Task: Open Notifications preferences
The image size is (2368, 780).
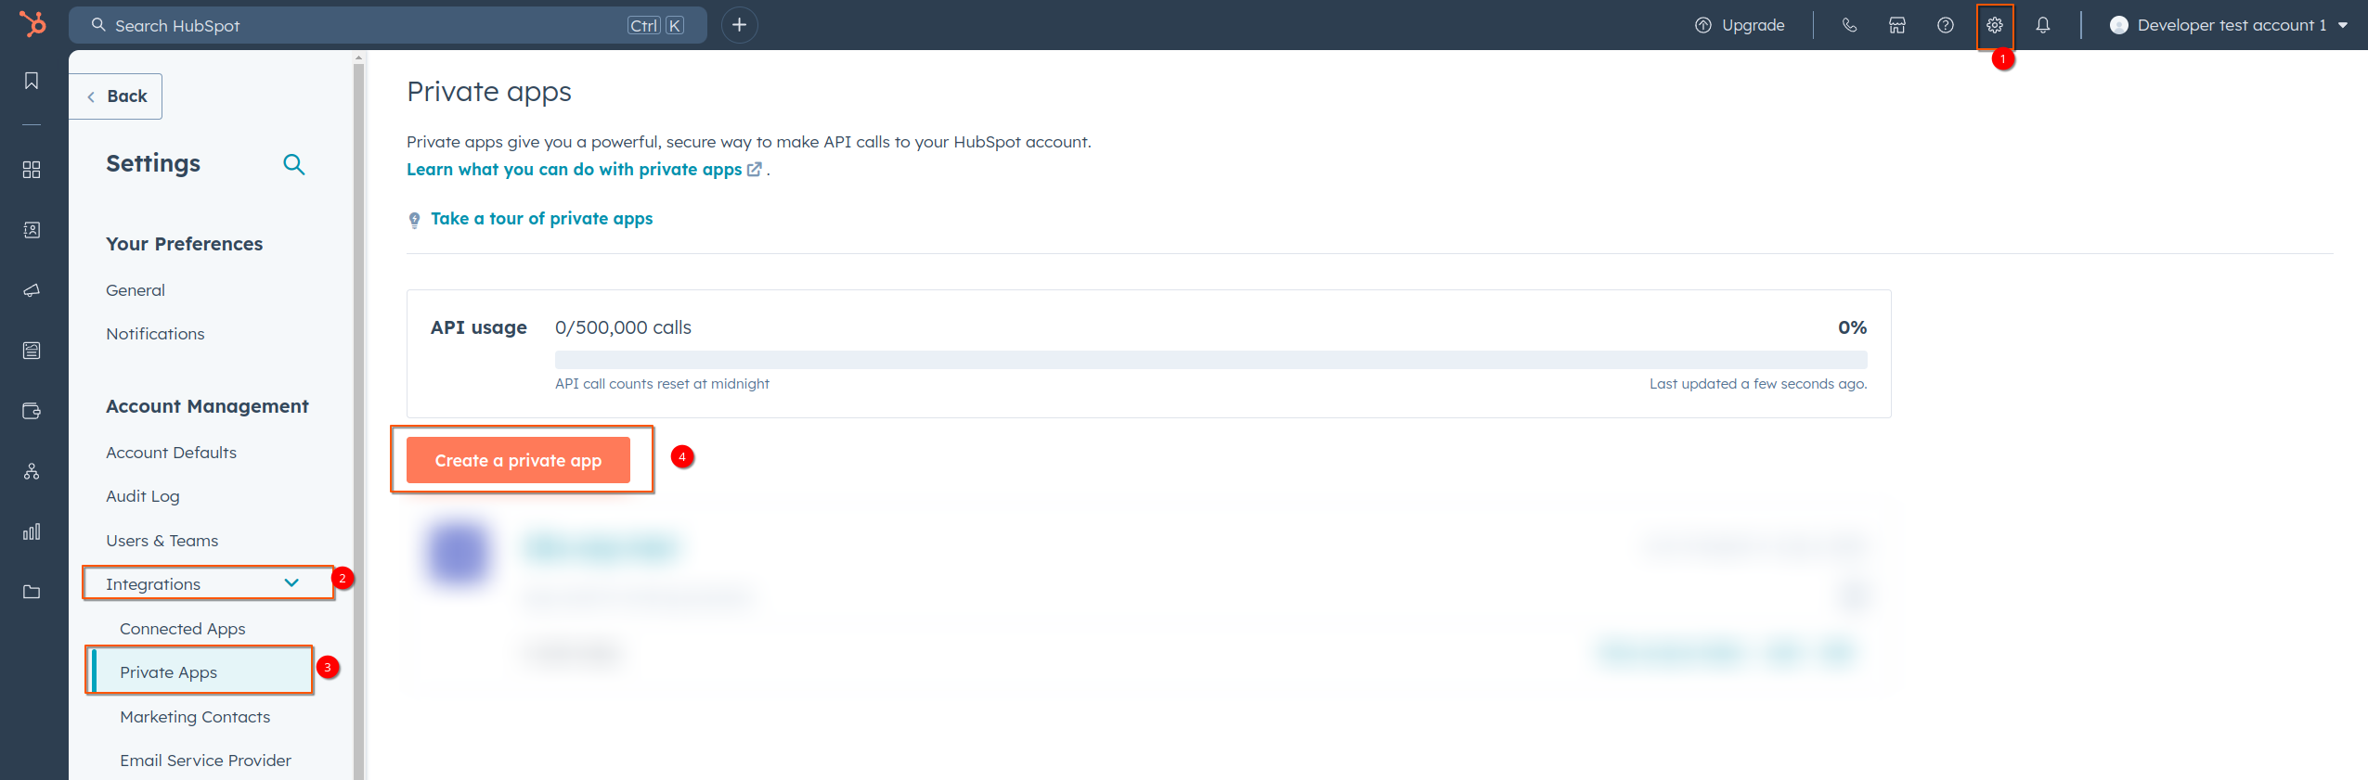Action: pos(155,334)
